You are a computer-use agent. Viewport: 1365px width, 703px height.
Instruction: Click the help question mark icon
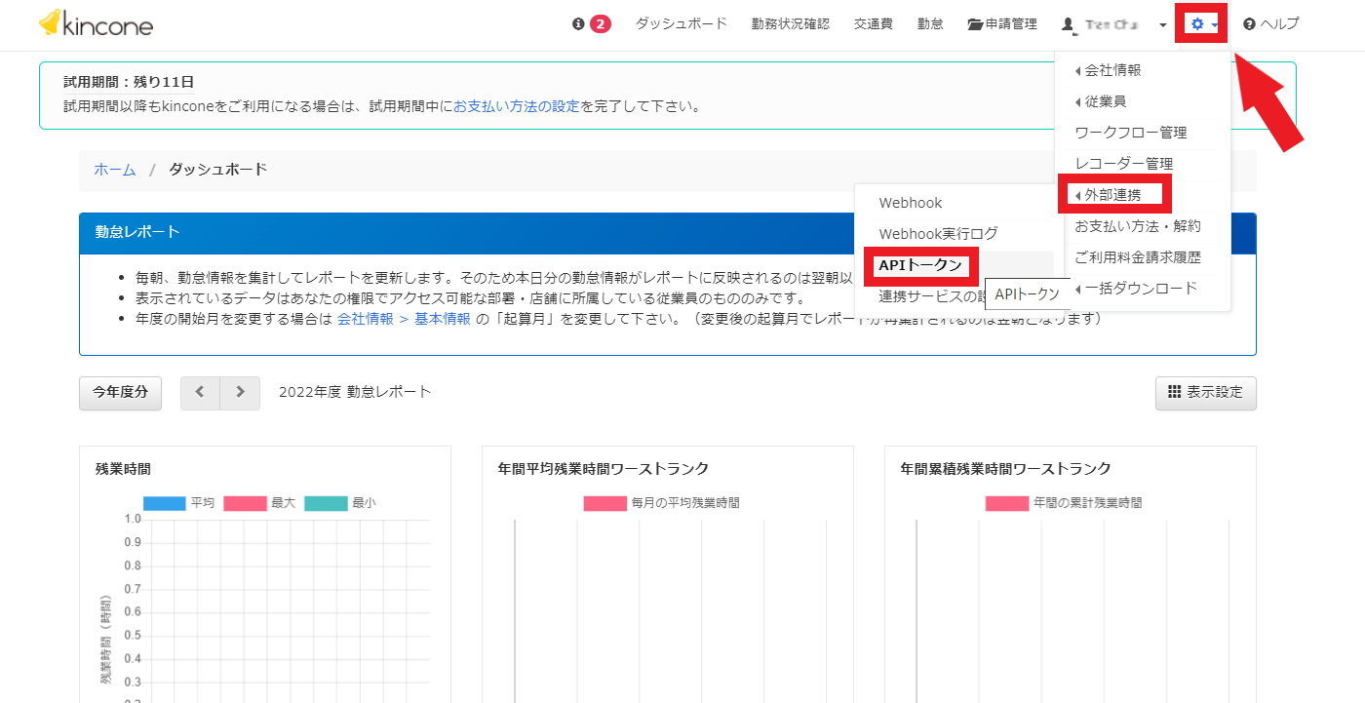click(1249, 24)
